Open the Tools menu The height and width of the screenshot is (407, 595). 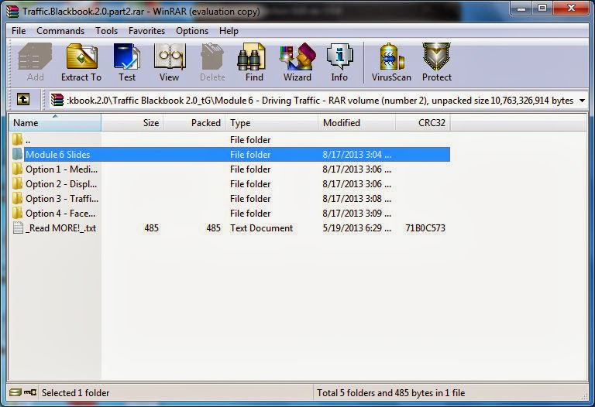point(106,31)
